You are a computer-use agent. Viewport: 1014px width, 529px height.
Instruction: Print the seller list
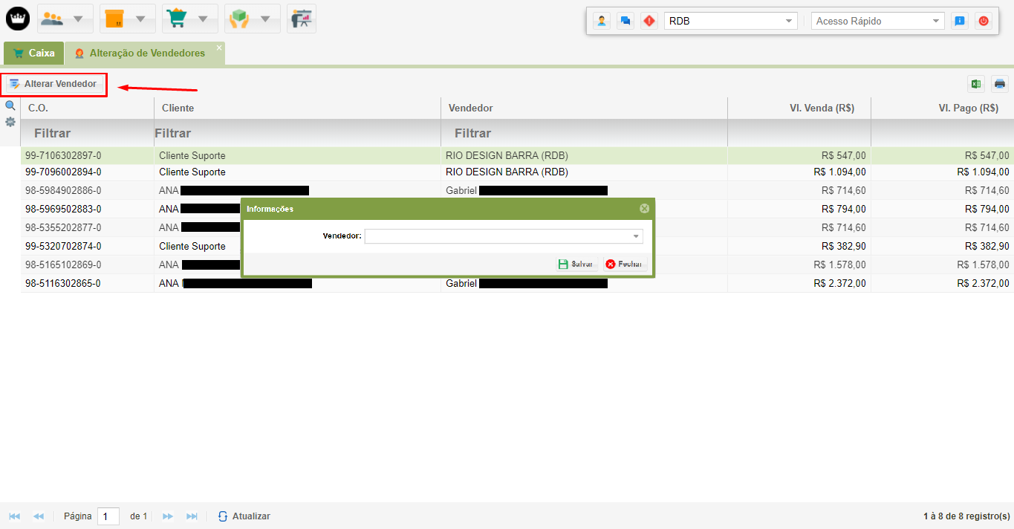point(1000,84)
